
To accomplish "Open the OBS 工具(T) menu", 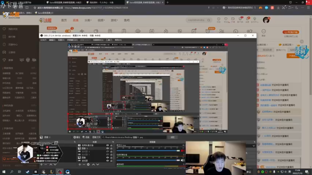I will point(109,40).
